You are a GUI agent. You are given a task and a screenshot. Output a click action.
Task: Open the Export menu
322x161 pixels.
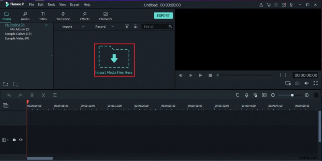[75, 4]
